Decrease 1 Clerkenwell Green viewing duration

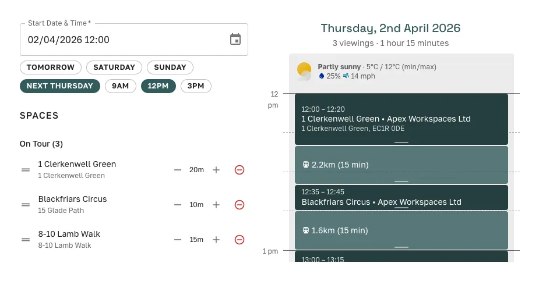coord(178,170)
